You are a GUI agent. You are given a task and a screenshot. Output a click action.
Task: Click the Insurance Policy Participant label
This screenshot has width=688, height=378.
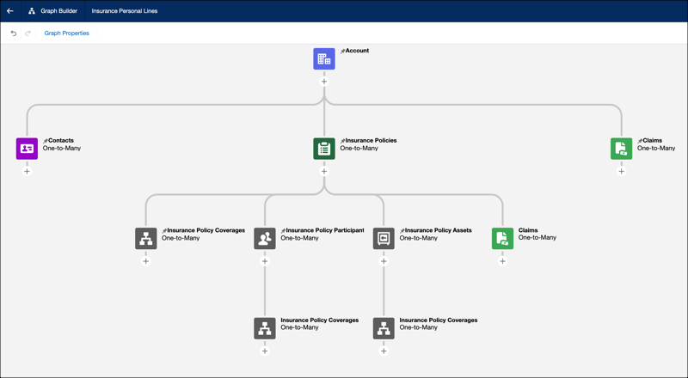point(325,230)
